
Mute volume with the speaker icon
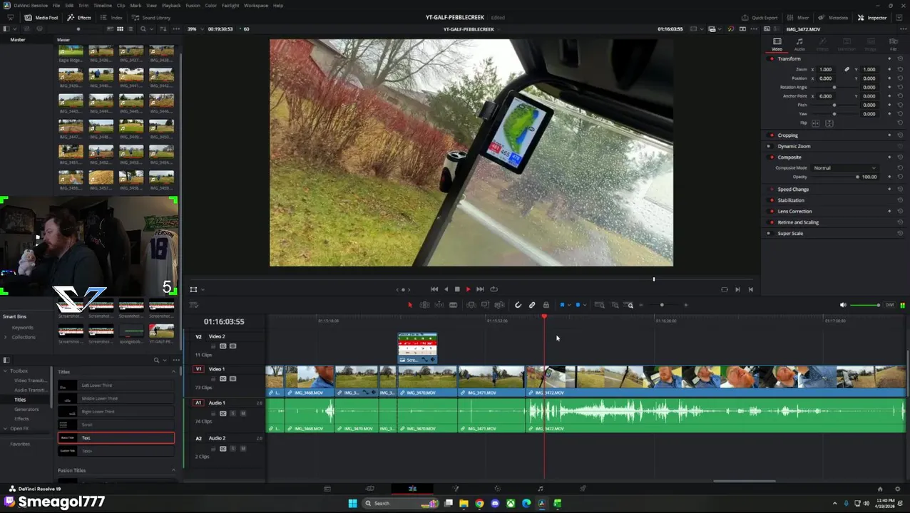tap(843, 305)
